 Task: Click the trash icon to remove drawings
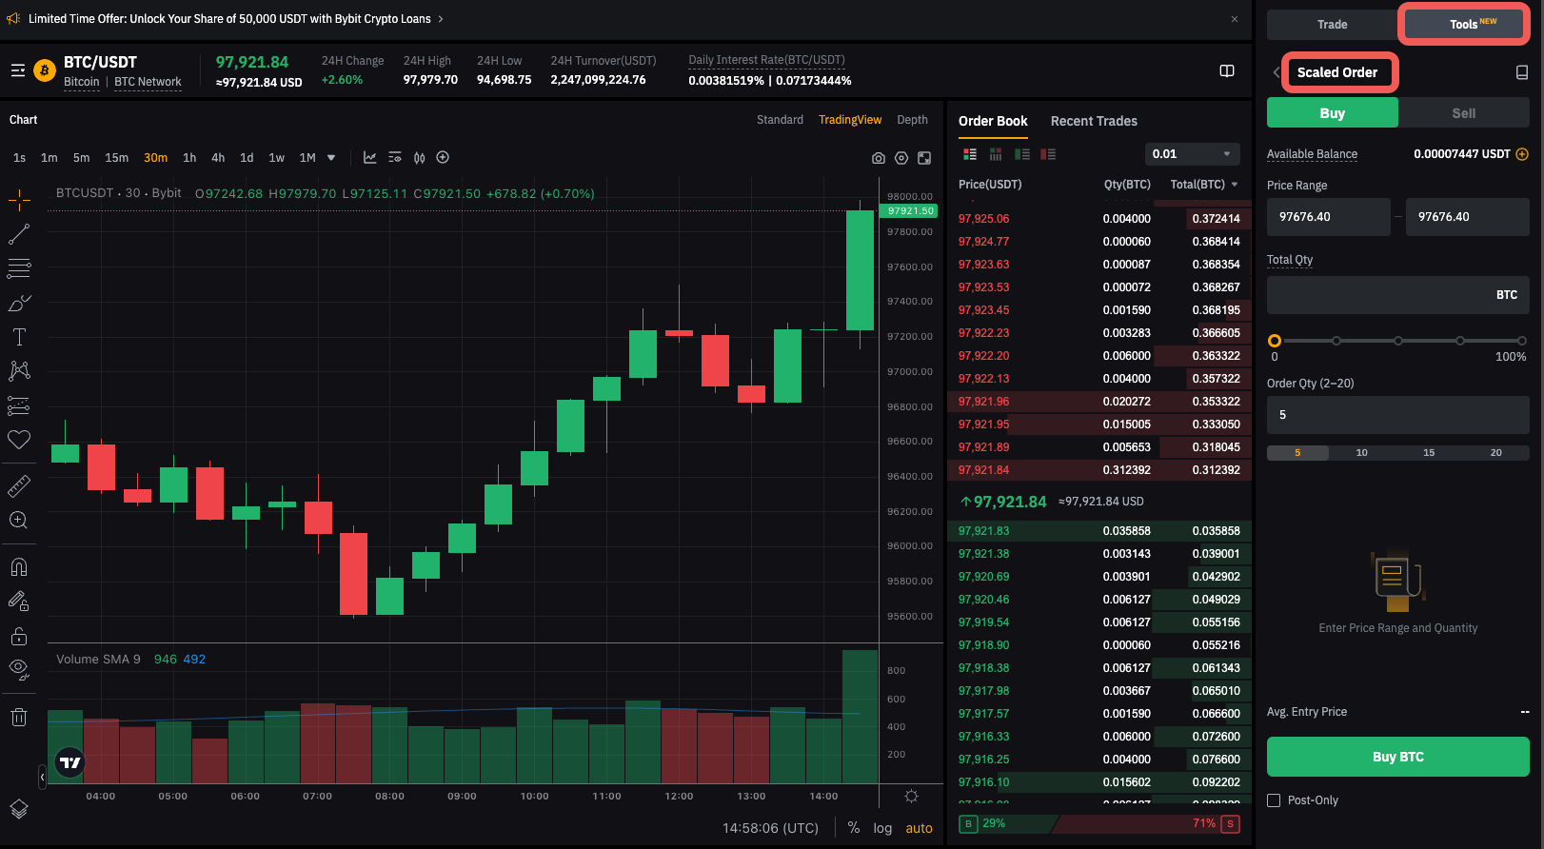(19, 718)
